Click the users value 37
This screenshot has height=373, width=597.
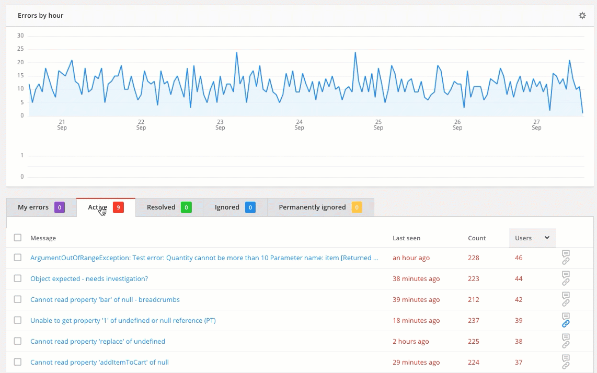(x=519, y=363)
